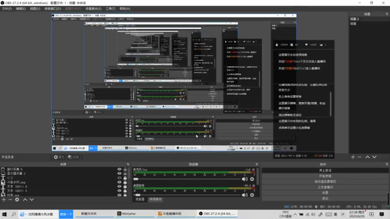This screenshot has height=219, width=390.
Task: Open Wi-Fi network tray icon
Action: [308, 214]
